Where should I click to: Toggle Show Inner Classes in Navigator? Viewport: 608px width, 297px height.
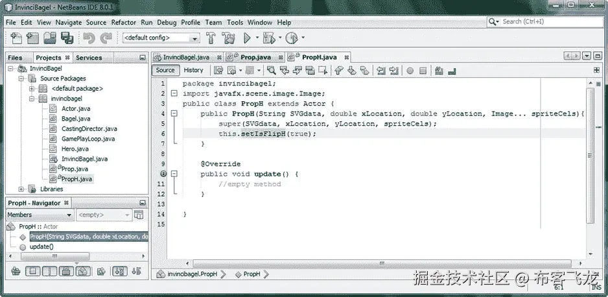click(x=84, y=272)
